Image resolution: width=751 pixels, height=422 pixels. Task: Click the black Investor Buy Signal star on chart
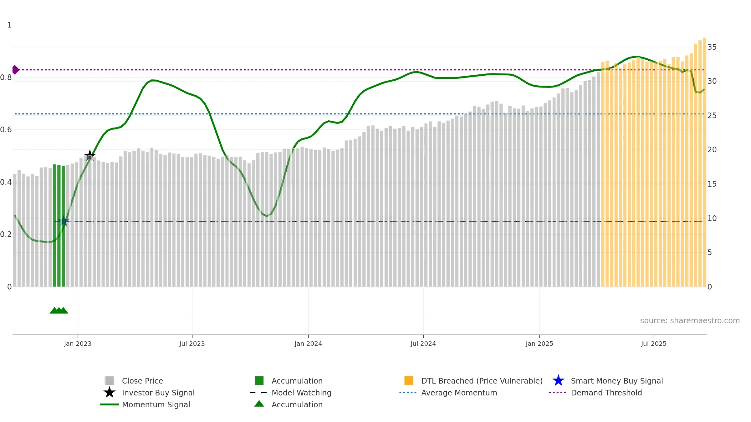tap(90, 155)
